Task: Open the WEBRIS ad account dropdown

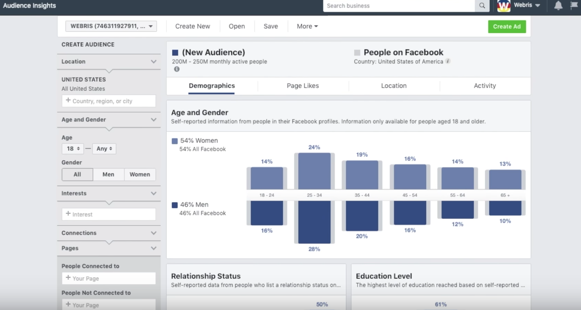Action: pyautogui.click(x=111, y=26)
